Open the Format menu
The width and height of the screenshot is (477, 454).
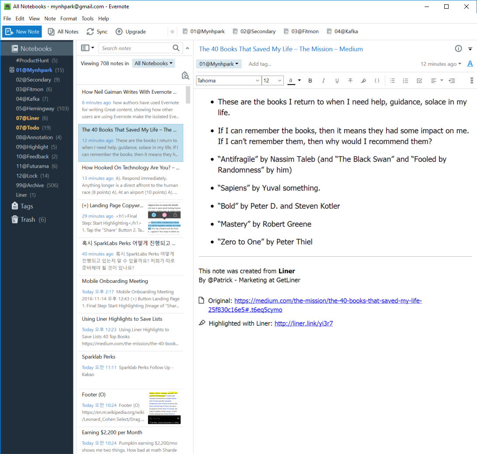pyautogui.click(x=69, y=18)
